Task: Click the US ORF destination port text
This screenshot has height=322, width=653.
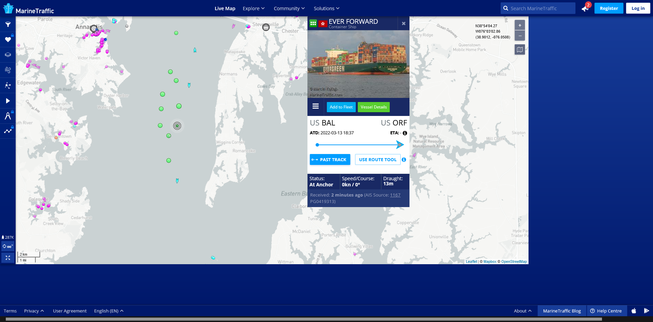Action: 394,123
